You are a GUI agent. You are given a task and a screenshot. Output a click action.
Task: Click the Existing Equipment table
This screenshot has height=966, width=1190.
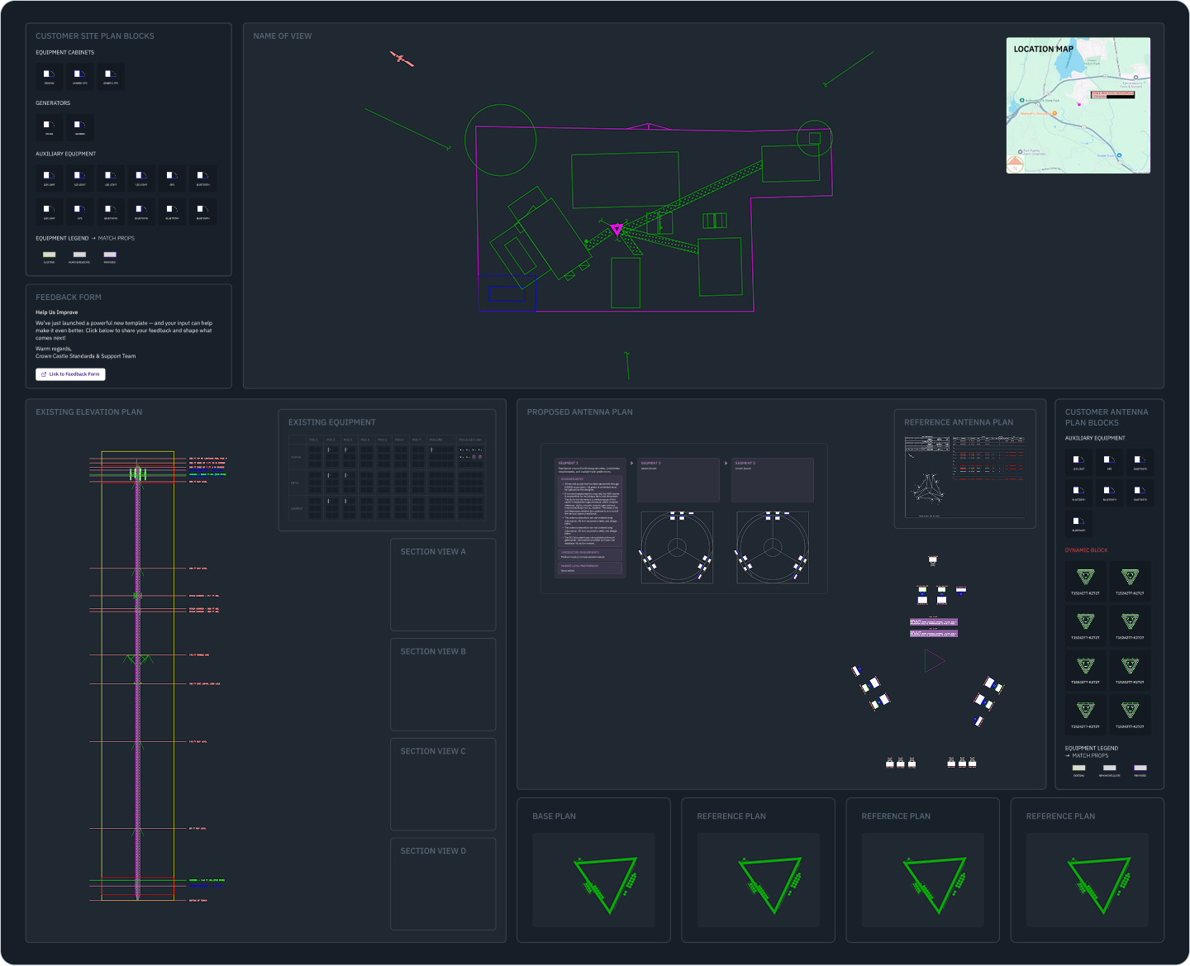(387, 478)
